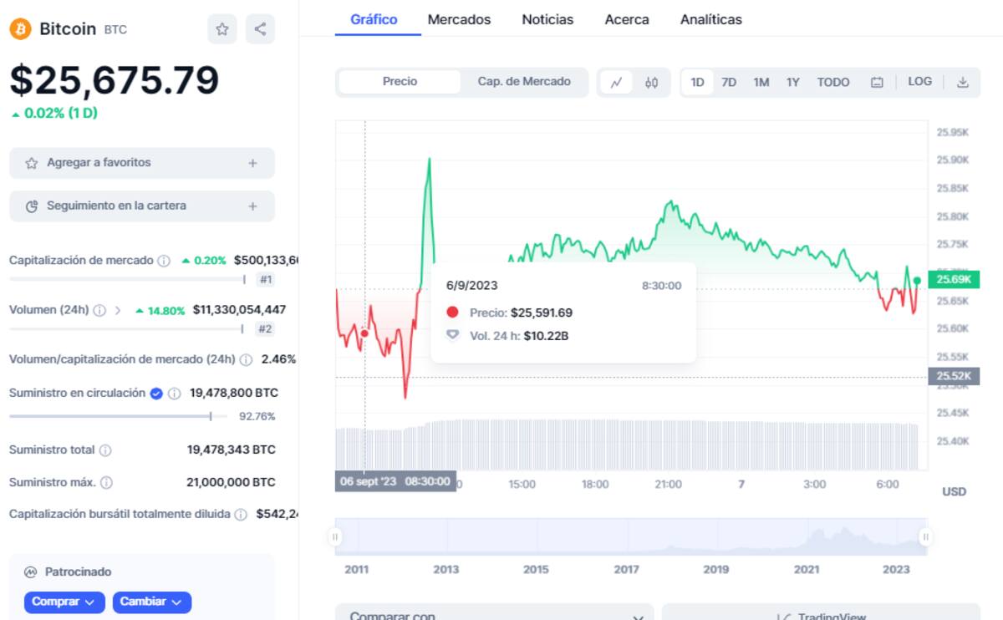Open the calendar date range picker
This screenshot has height=620, width=1003.
877,83
